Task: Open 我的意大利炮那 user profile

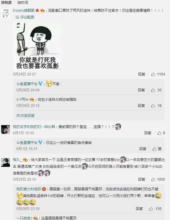Action: pyautogui.click(x=29, y=189)
